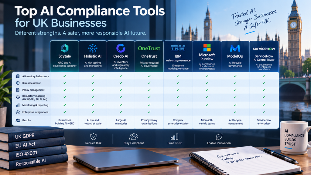Select the 'Responsible AI' book spine

pyautogui.click(x=31, y=162)
